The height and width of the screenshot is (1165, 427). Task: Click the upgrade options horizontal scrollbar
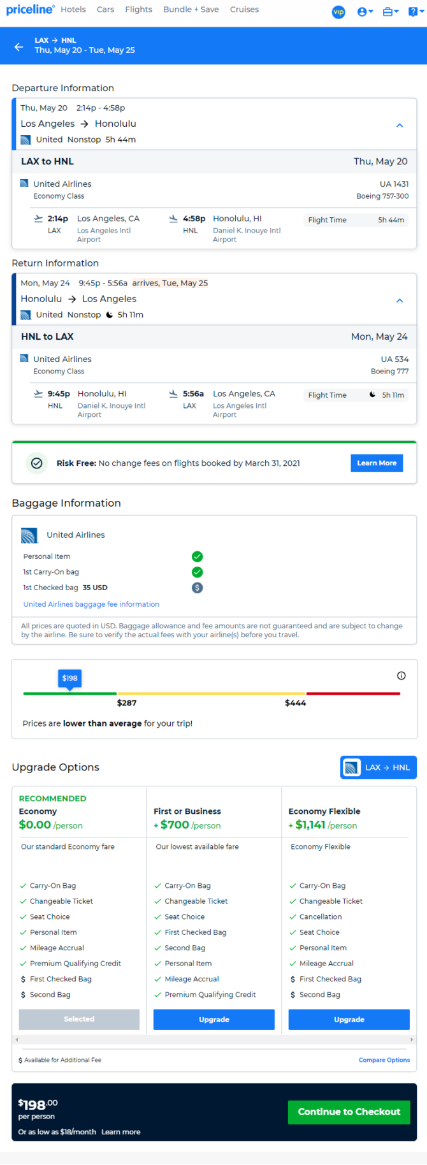click(x=214, y=1039)
